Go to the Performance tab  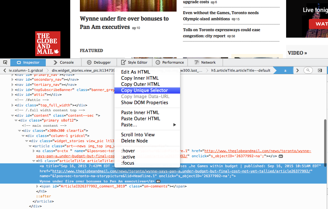[170, 62]
